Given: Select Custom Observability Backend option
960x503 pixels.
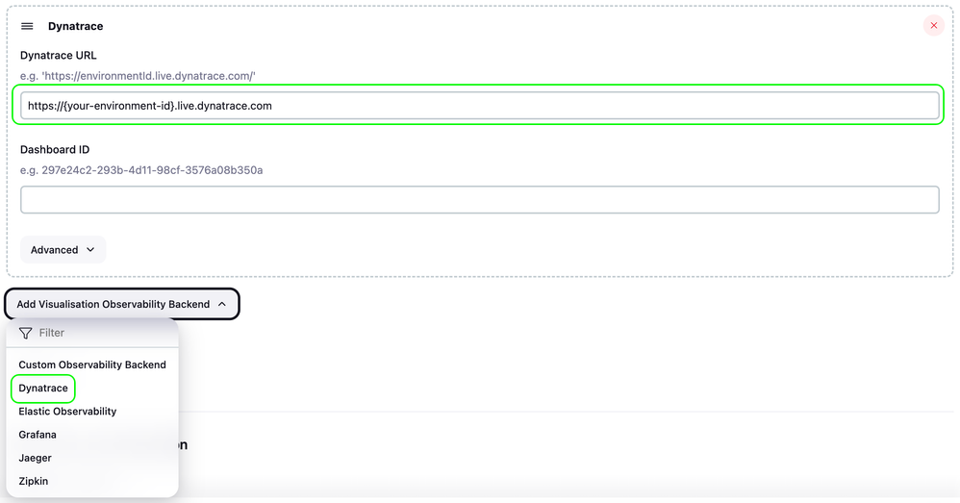Looking at the screenshot, I should [x=92, y=365].
